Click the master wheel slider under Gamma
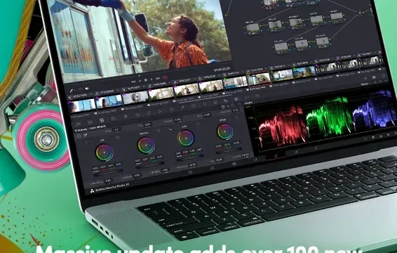This screenshot has width=397, height=253. click(x=149, y=164)
